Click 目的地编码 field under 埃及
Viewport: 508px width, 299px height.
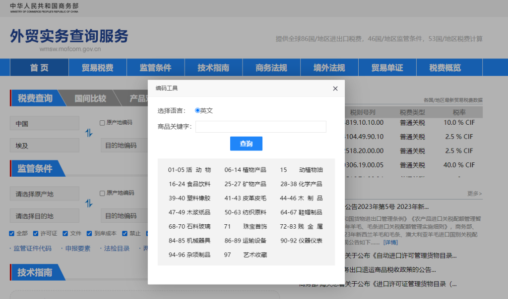pos(125,146)
